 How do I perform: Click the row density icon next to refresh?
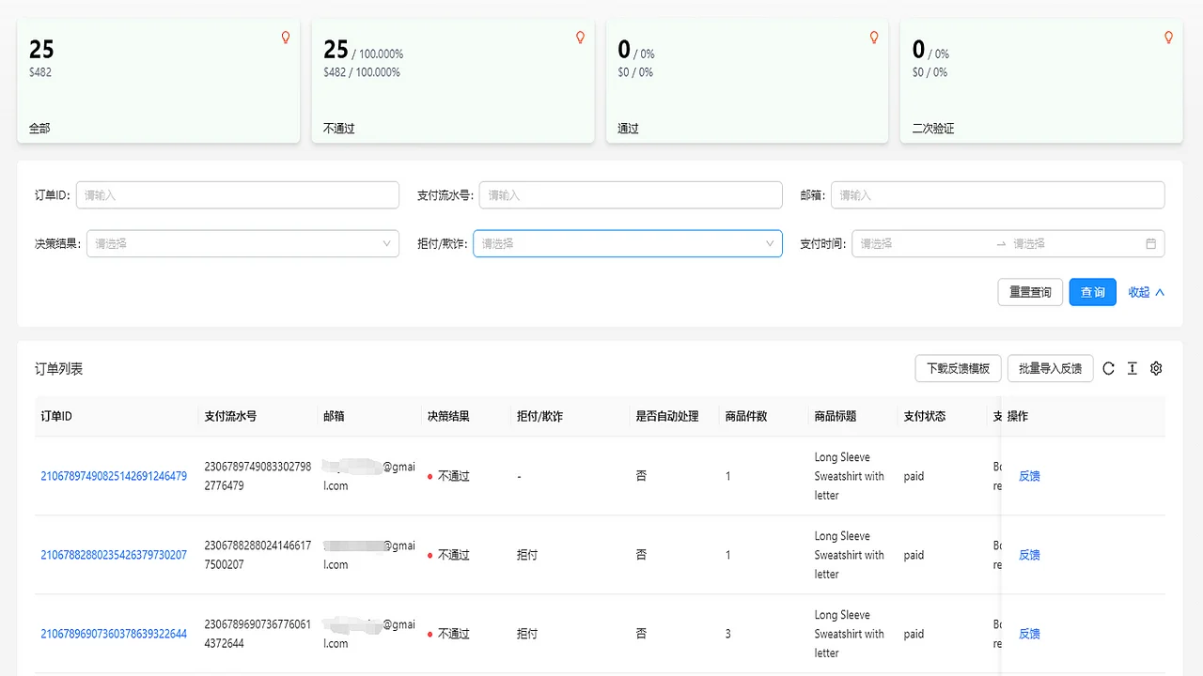(1133, 368)
